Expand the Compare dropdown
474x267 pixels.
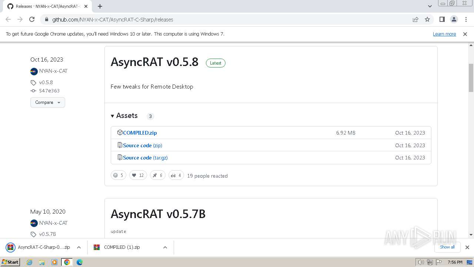tap(48, 102)
